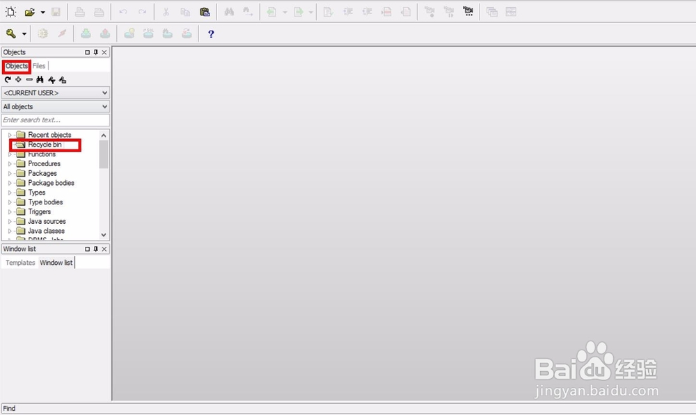The width and height of the screenshot is (696, 415).
Task: Open the CURRENT USER dropdown
Action: [x=56, y=92]
